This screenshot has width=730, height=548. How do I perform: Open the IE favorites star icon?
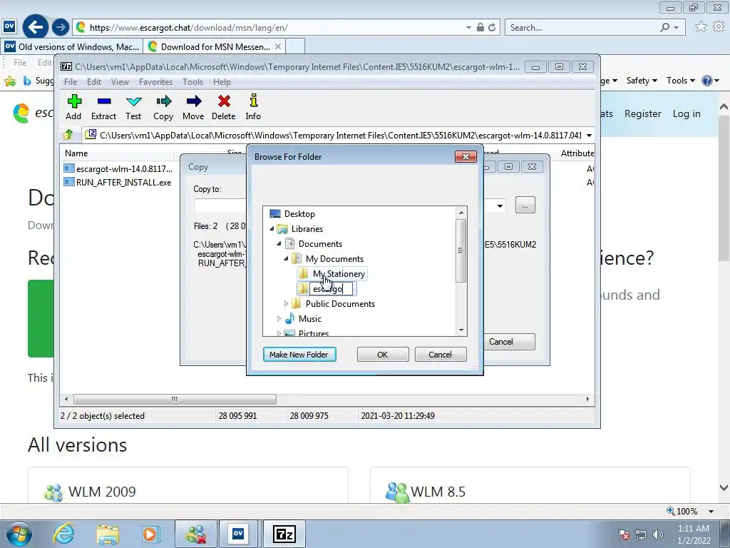click(x=701, y=27)
